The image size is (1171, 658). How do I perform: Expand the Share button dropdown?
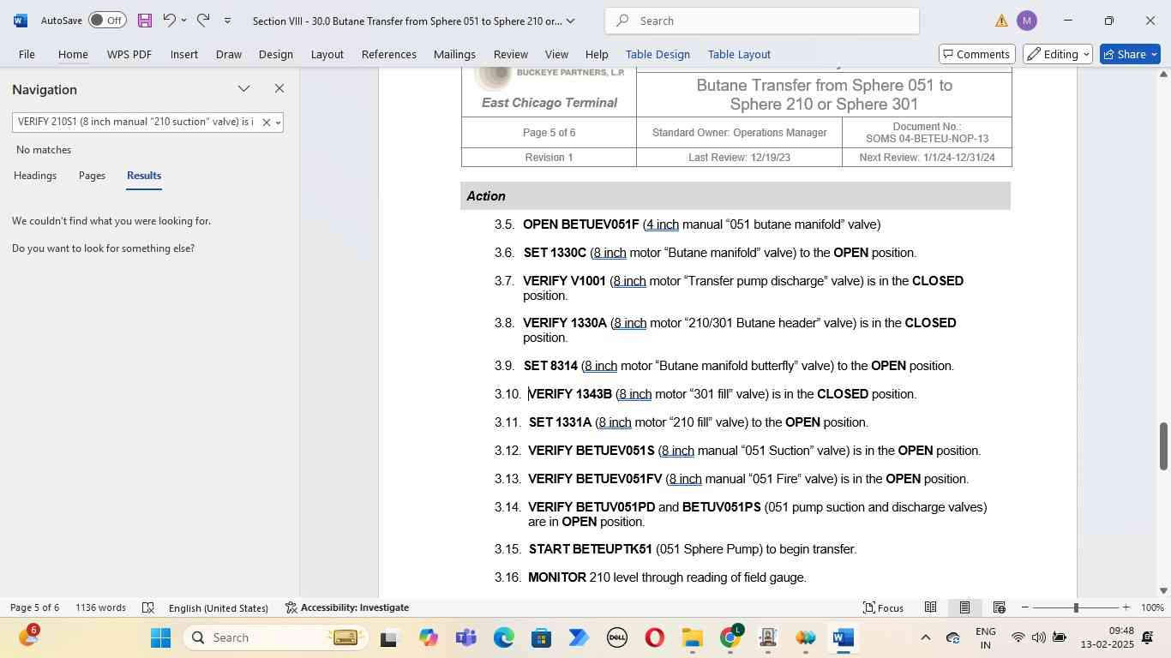(1154, 54)
